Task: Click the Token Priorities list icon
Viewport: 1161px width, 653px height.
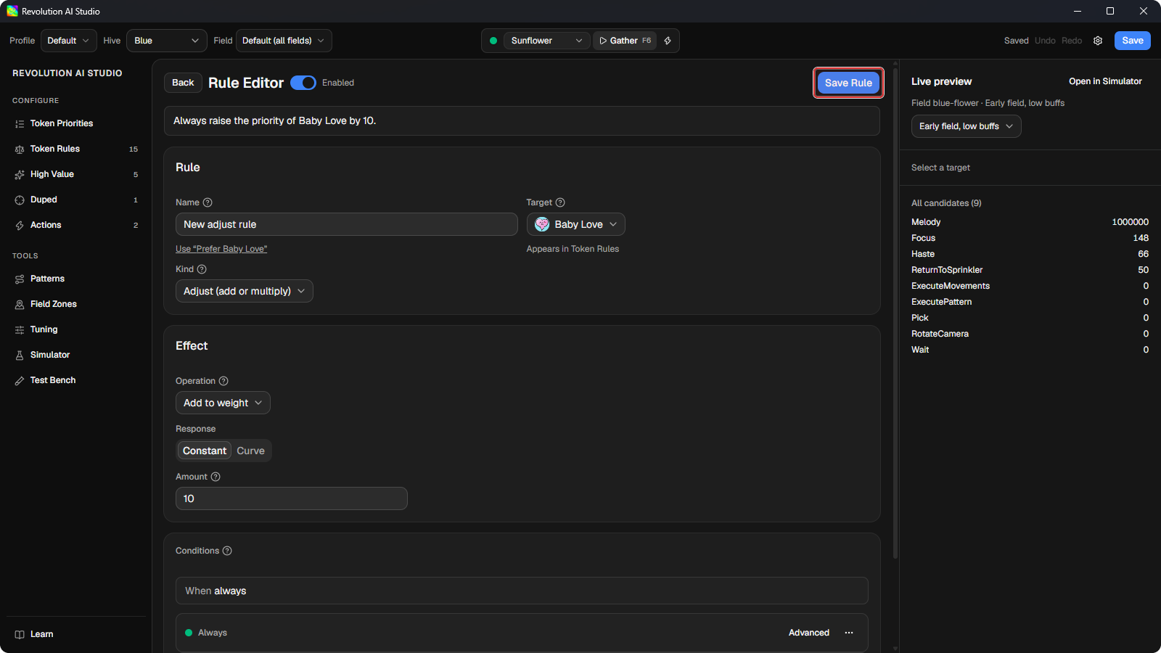Action: pos(20,124)
